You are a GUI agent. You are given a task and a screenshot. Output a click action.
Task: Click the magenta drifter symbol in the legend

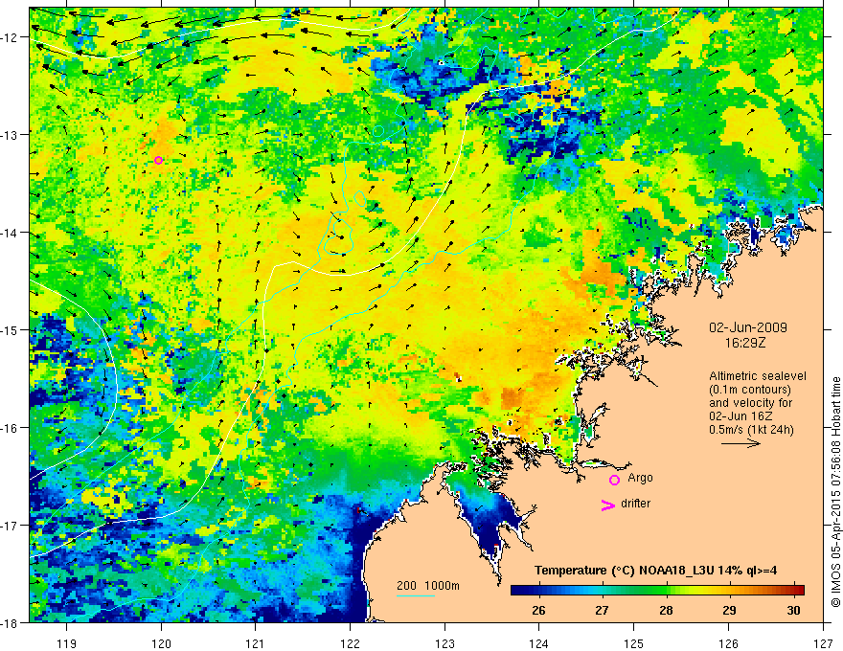tap(607, 505)
